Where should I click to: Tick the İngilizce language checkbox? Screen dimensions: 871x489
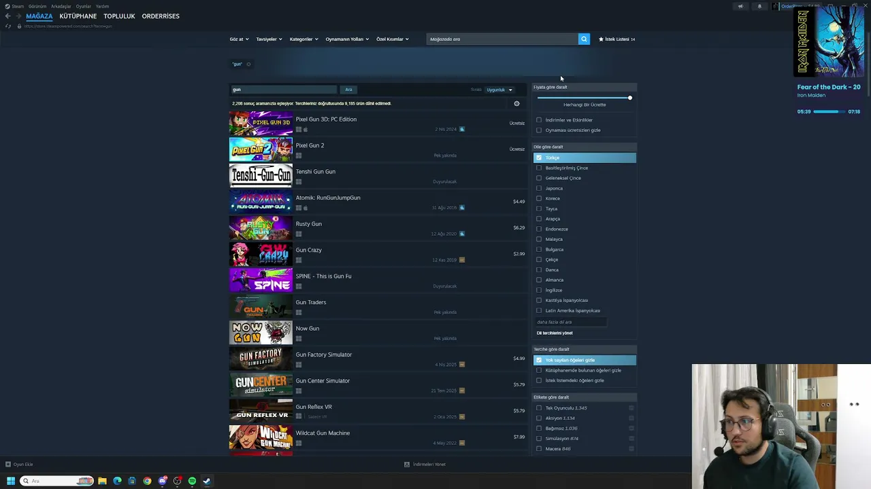[539, 290]
